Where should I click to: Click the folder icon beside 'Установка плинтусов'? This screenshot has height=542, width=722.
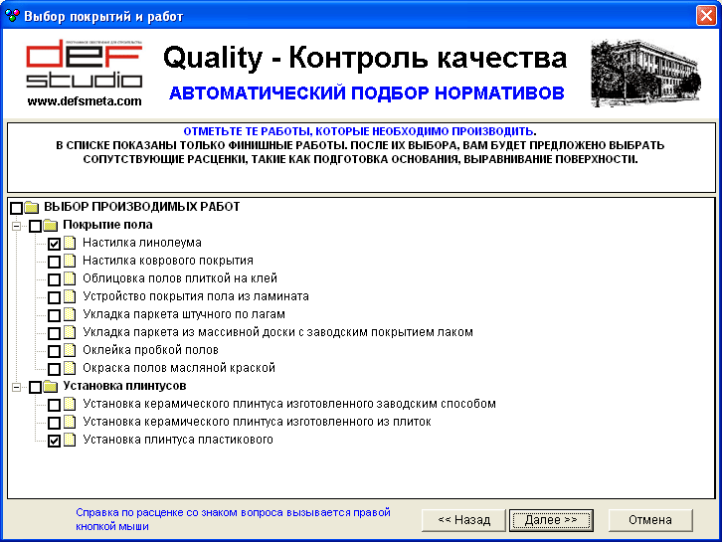click(50, 387)
